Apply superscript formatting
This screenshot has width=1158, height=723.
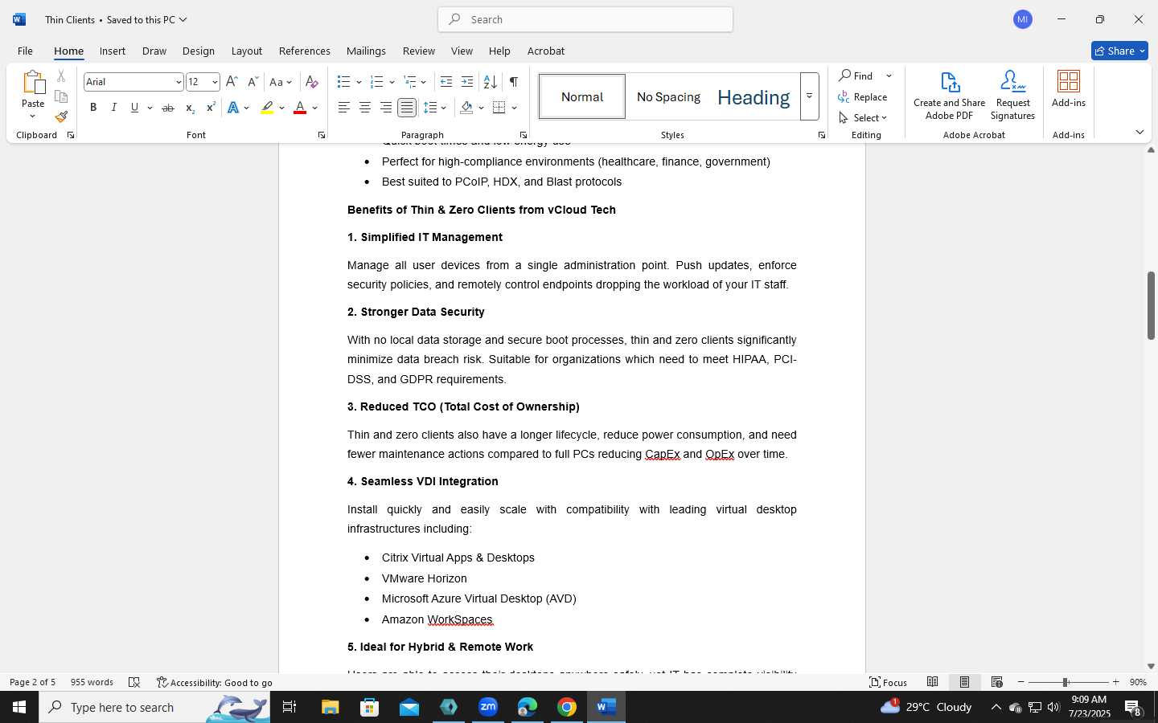(x=211, y=108)
